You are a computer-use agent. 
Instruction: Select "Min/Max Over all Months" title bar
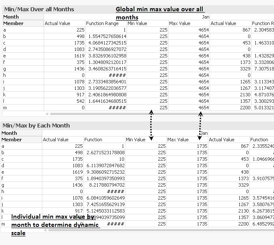point(39,9)
